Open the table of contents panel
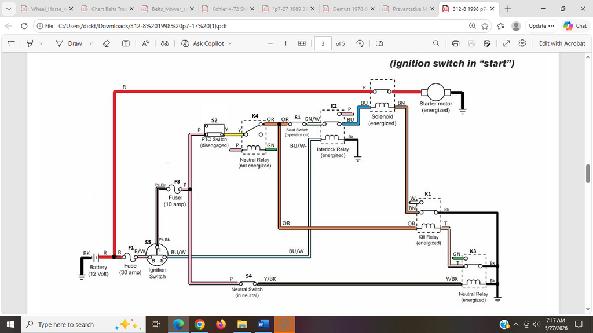Image resolution: width=593 pixels, height=333 pixels. (x=12, y=43)
